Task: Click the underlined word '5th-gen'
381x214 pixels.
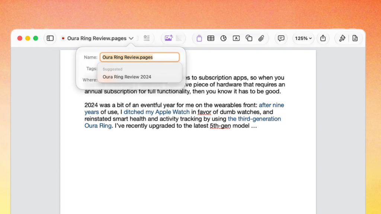Action: point(220,126)
